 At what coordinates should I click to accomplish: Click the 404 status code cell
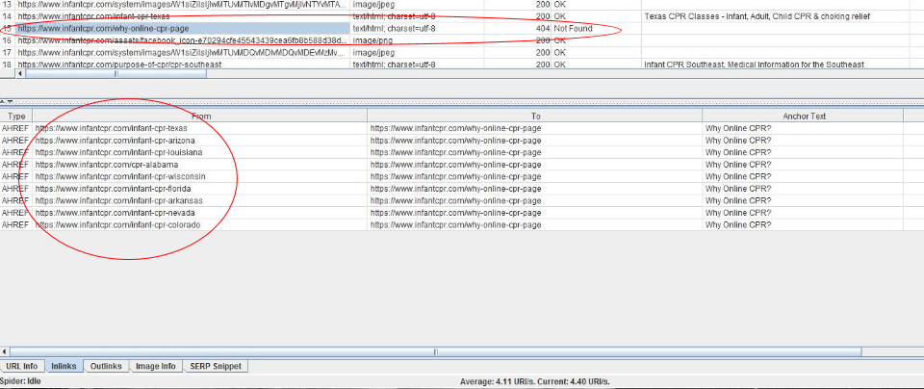click(x=518, y=28)
